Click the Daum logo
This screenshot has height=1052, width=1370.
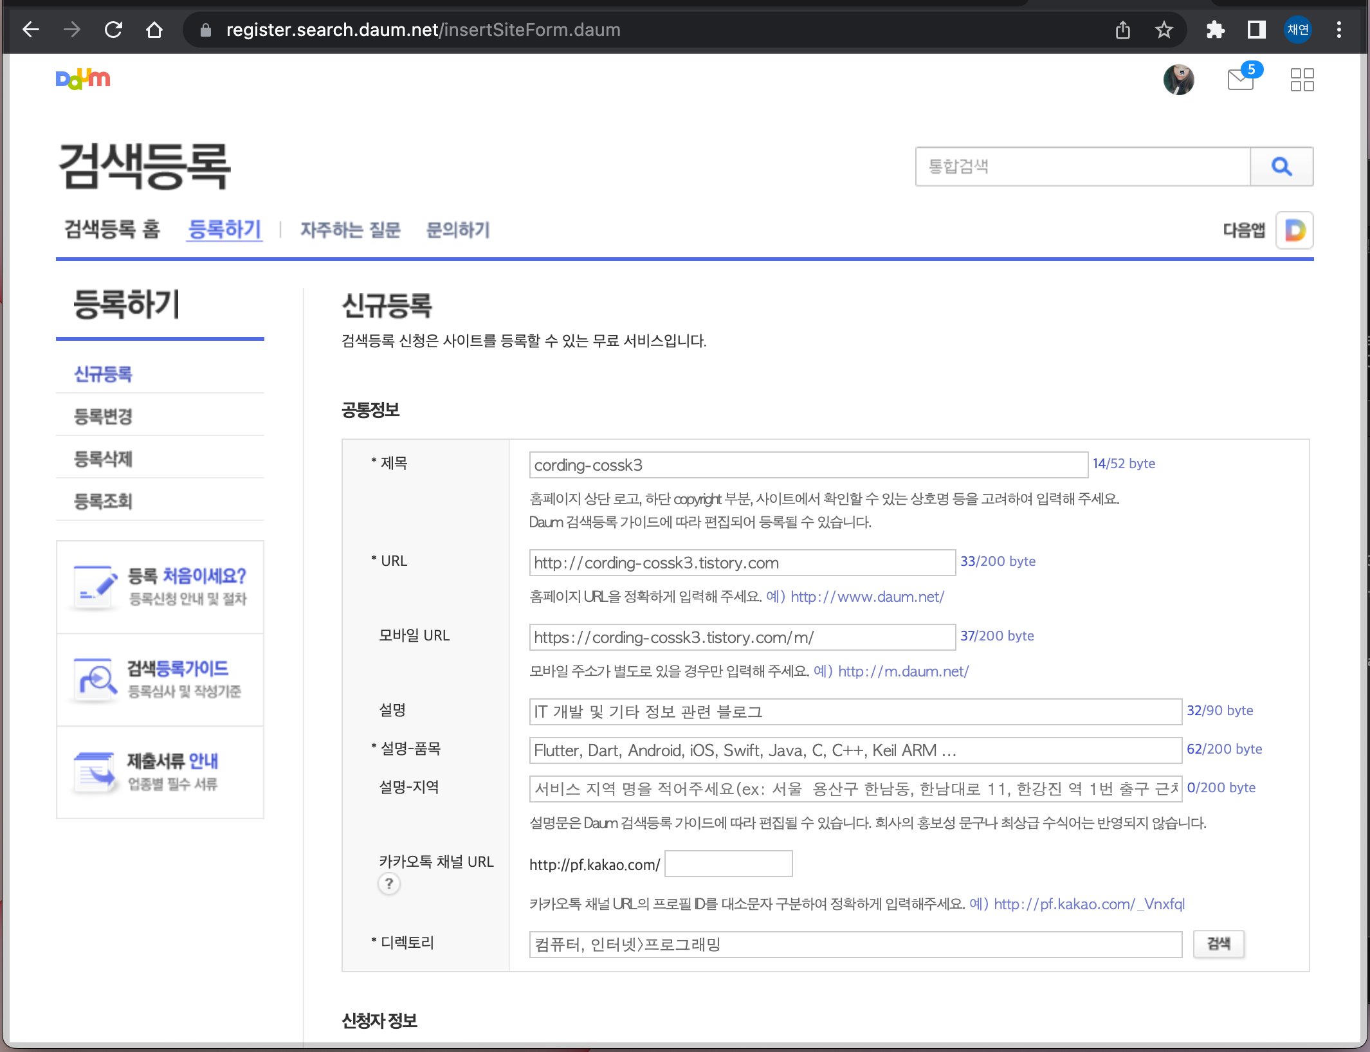pyautogui.click(x=83, y=79)
